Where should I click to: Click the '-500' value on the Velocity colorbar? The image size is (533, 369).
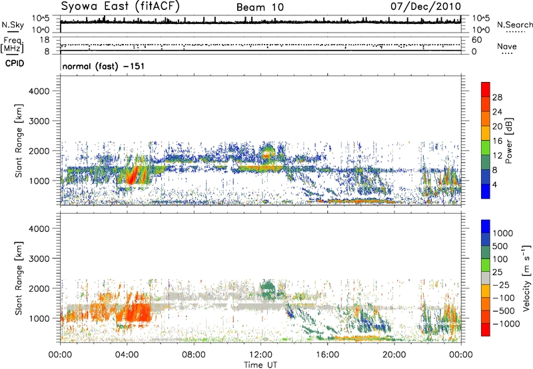tap(504, 310)
